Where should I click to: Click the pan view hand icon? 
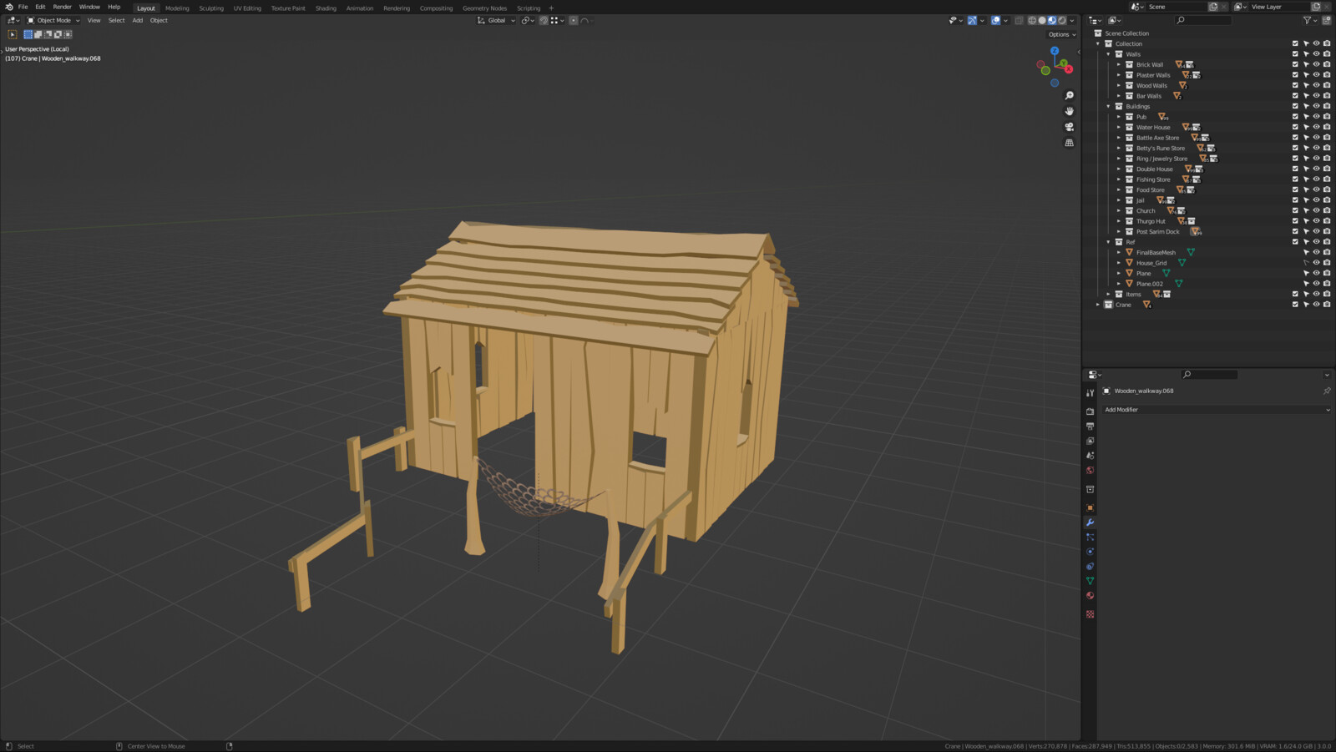coord(1069,111)
